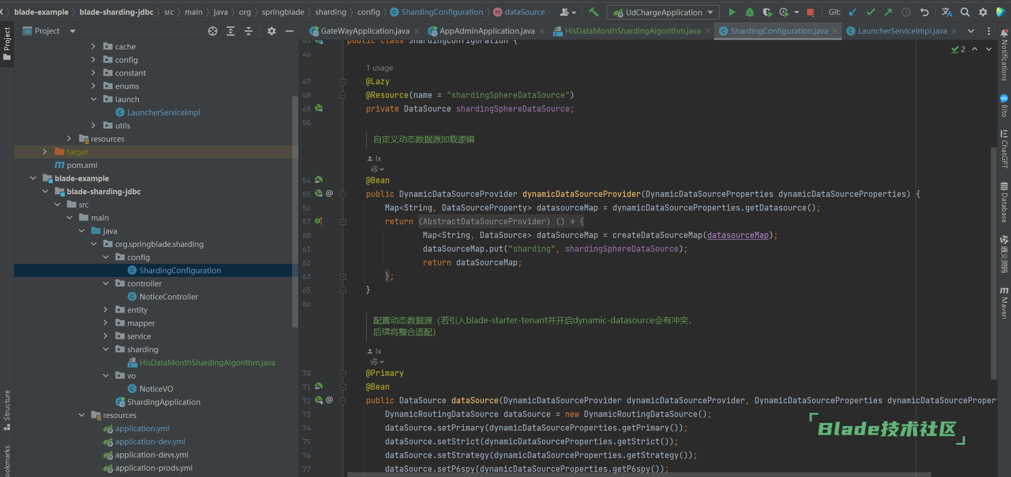Fold the method at line 55

343,194
